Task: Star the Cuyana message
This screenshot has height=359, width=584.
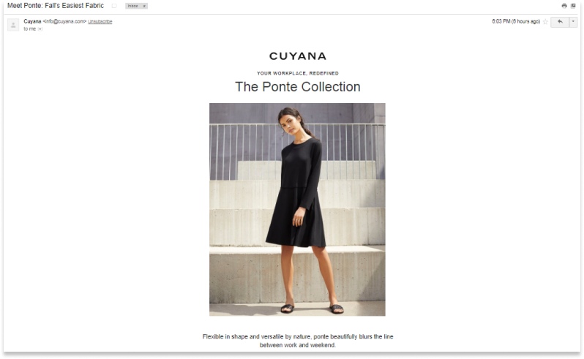Action: (x=545, y=22)
